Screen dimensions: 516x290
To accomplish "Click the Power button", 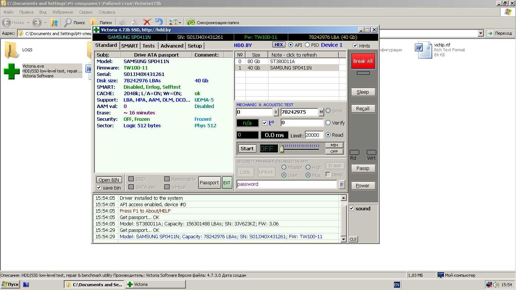I will (363, 185).
